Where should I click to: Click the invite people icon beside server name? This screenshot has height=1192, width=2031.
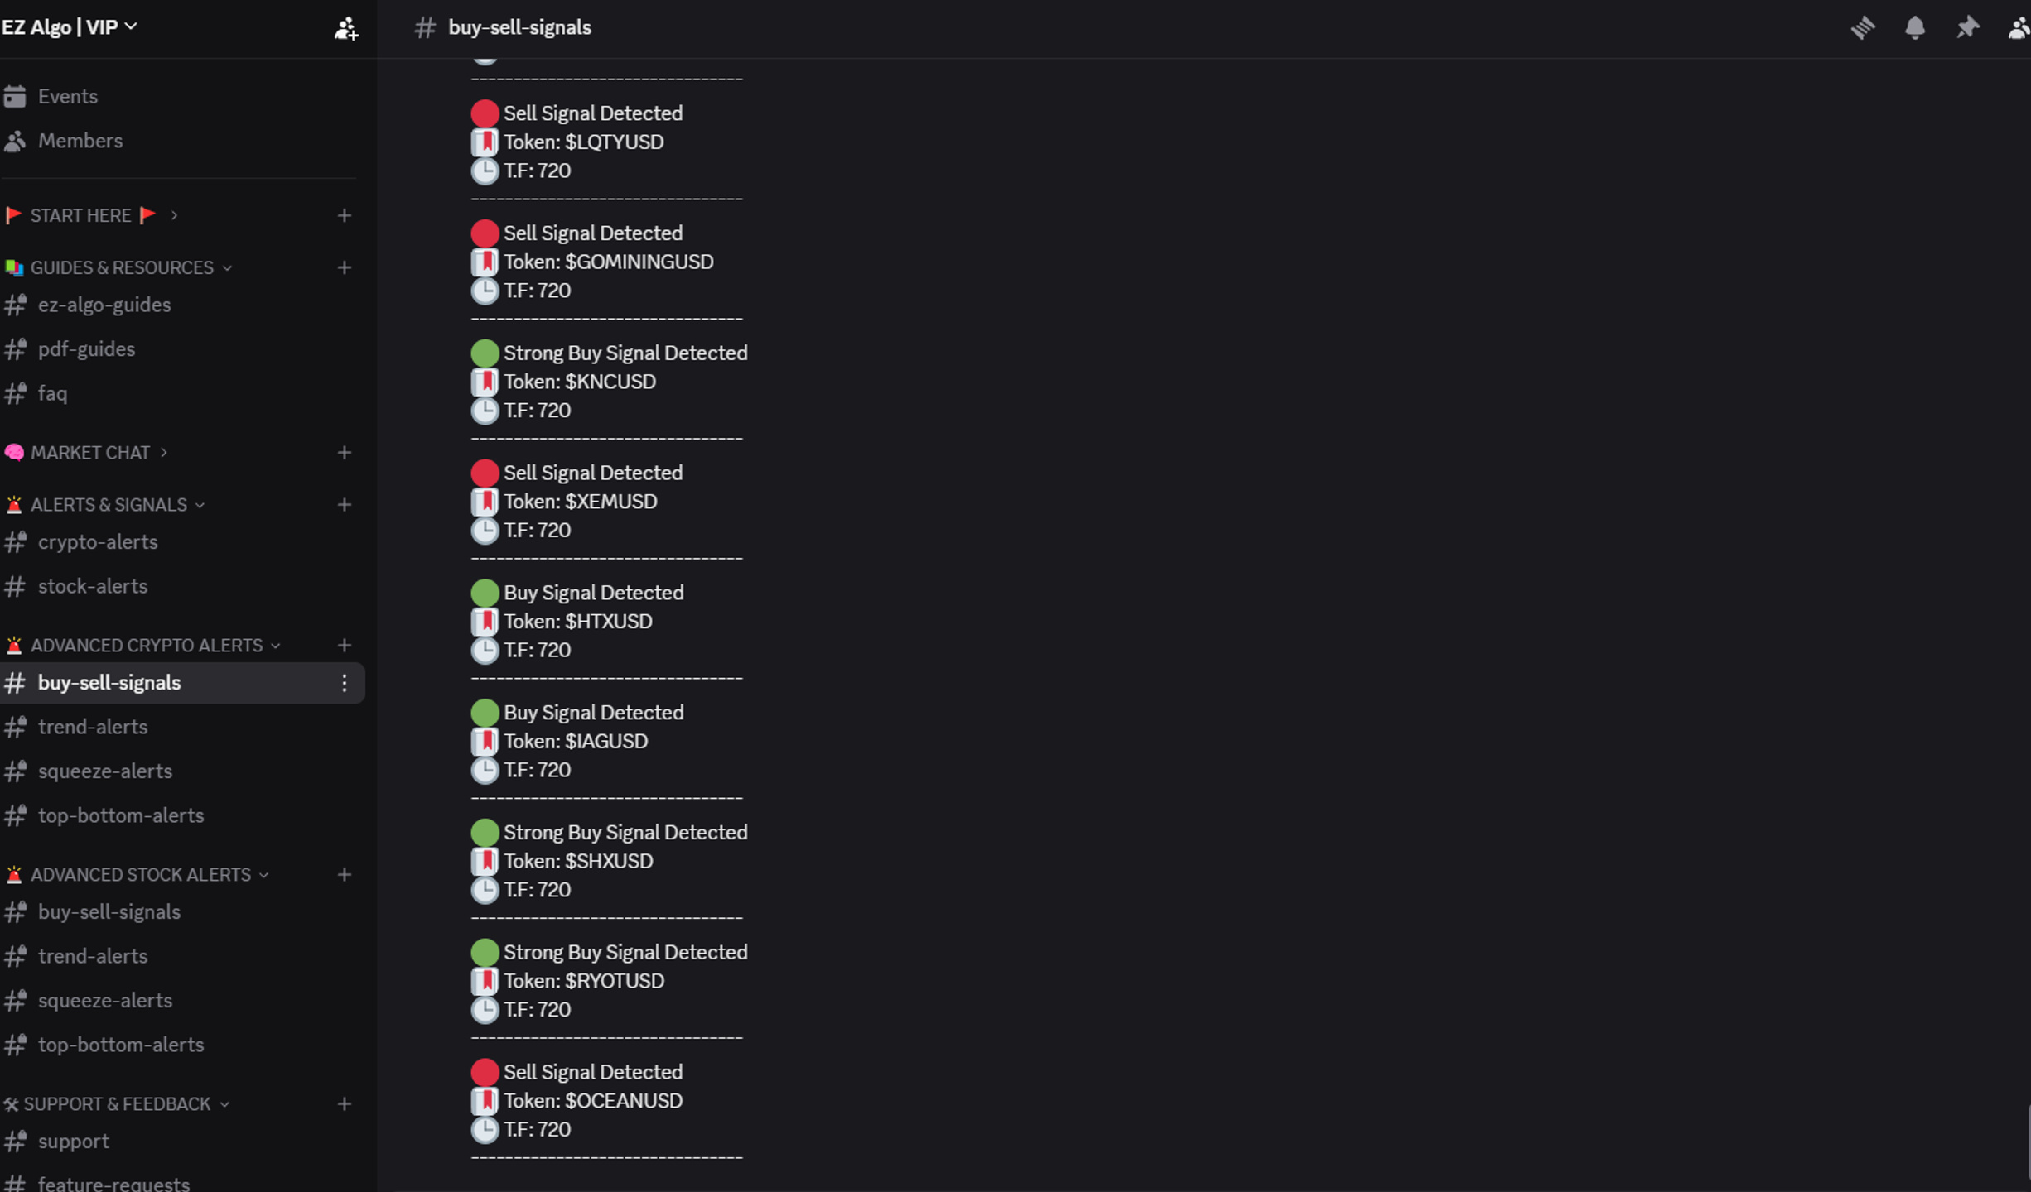(x=345, y=28)
